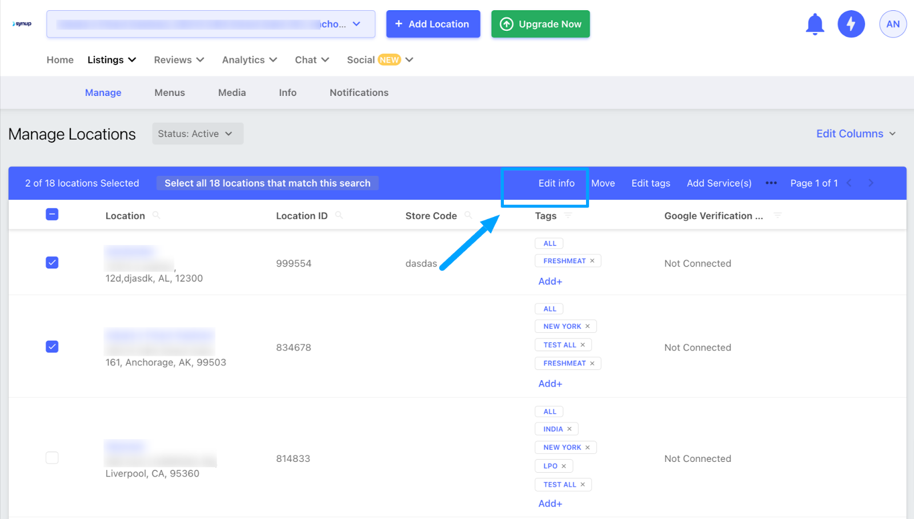The height and width of the screenshot is (519, 914).
Task: Search the Location column with magnifier icon
Action: (x=156, y=215)
